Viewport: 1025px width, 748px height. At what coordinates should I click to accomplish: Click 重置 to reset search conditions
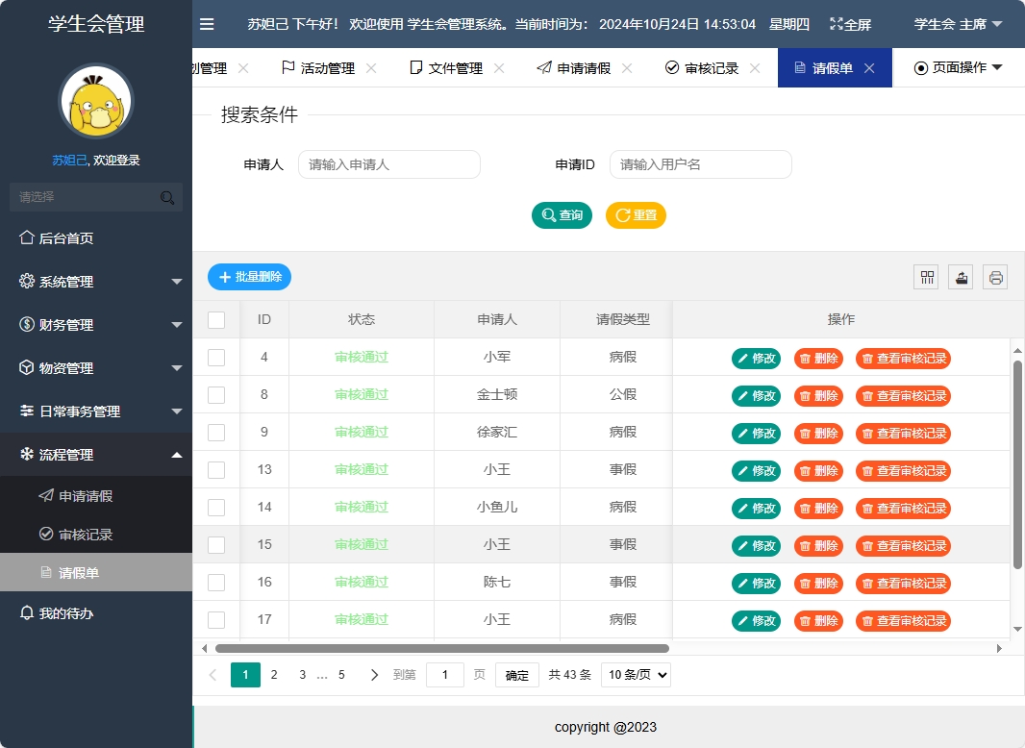(x=636, y=214)
